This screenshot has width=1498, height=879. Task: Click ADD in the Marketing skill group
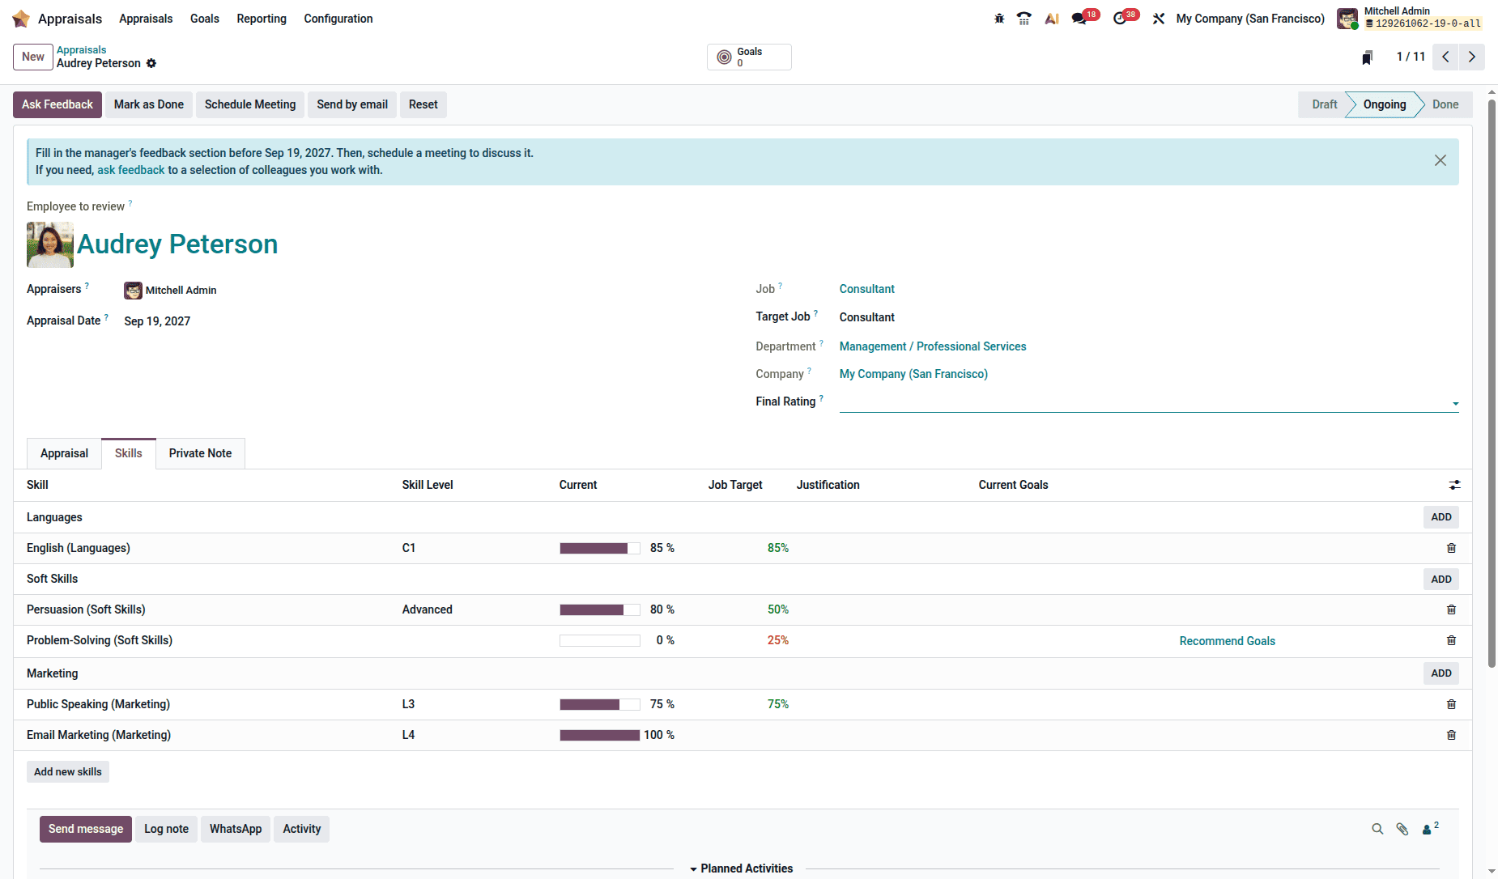[1441, 673]
